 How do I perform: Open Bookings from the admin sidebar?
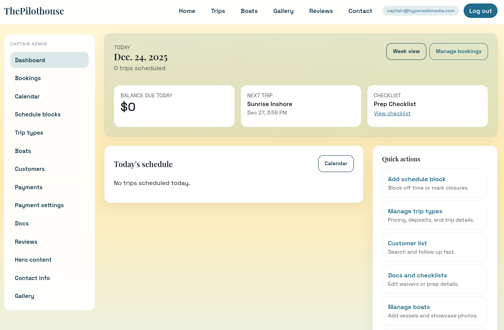(27, 78)
